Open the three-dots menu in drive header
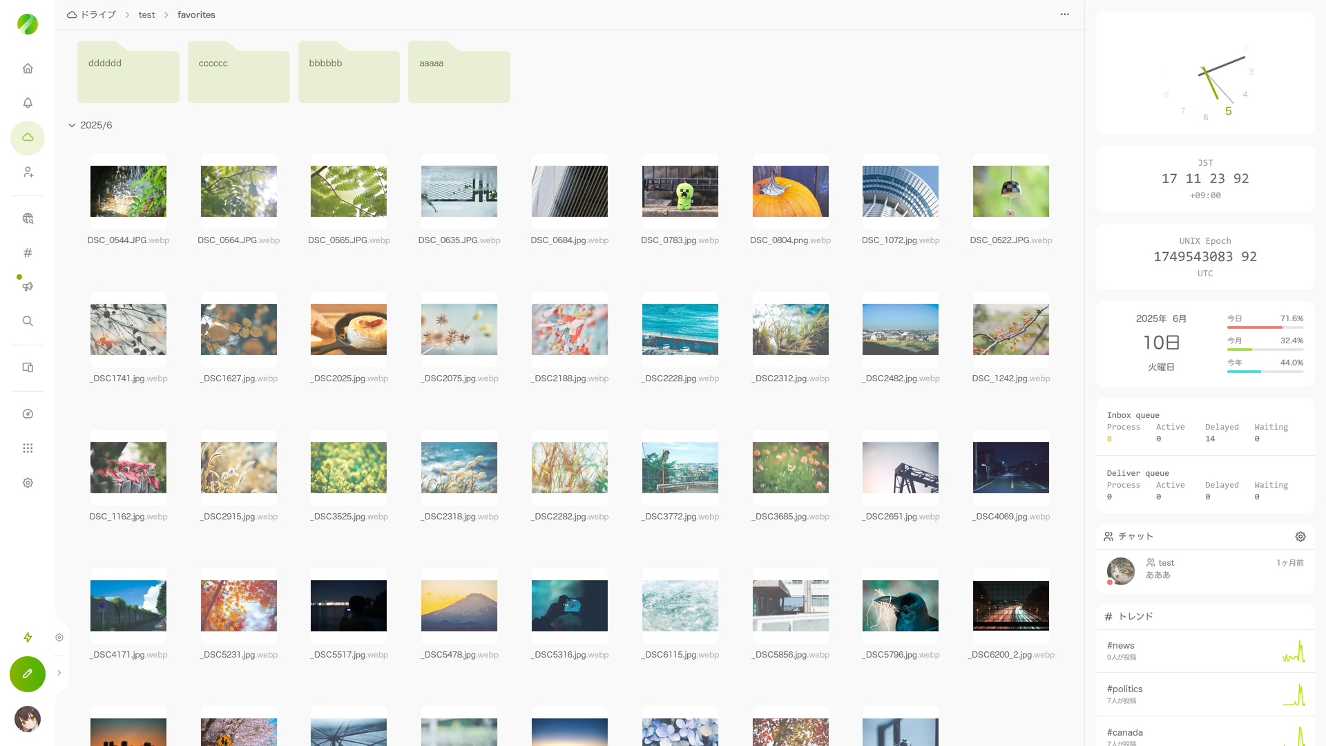1326x746 pixels. pos(1065,15)
